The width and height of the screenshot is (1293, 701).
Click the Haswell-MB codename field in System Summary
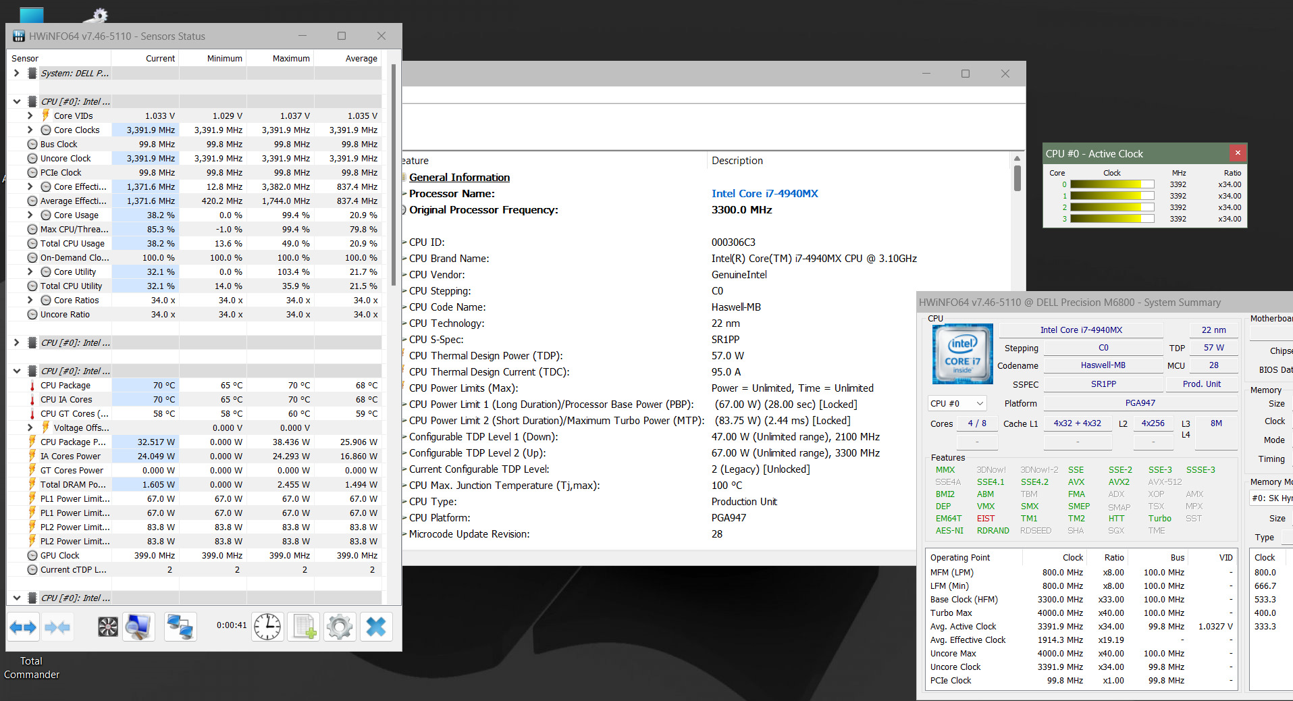click(1103, 365)
